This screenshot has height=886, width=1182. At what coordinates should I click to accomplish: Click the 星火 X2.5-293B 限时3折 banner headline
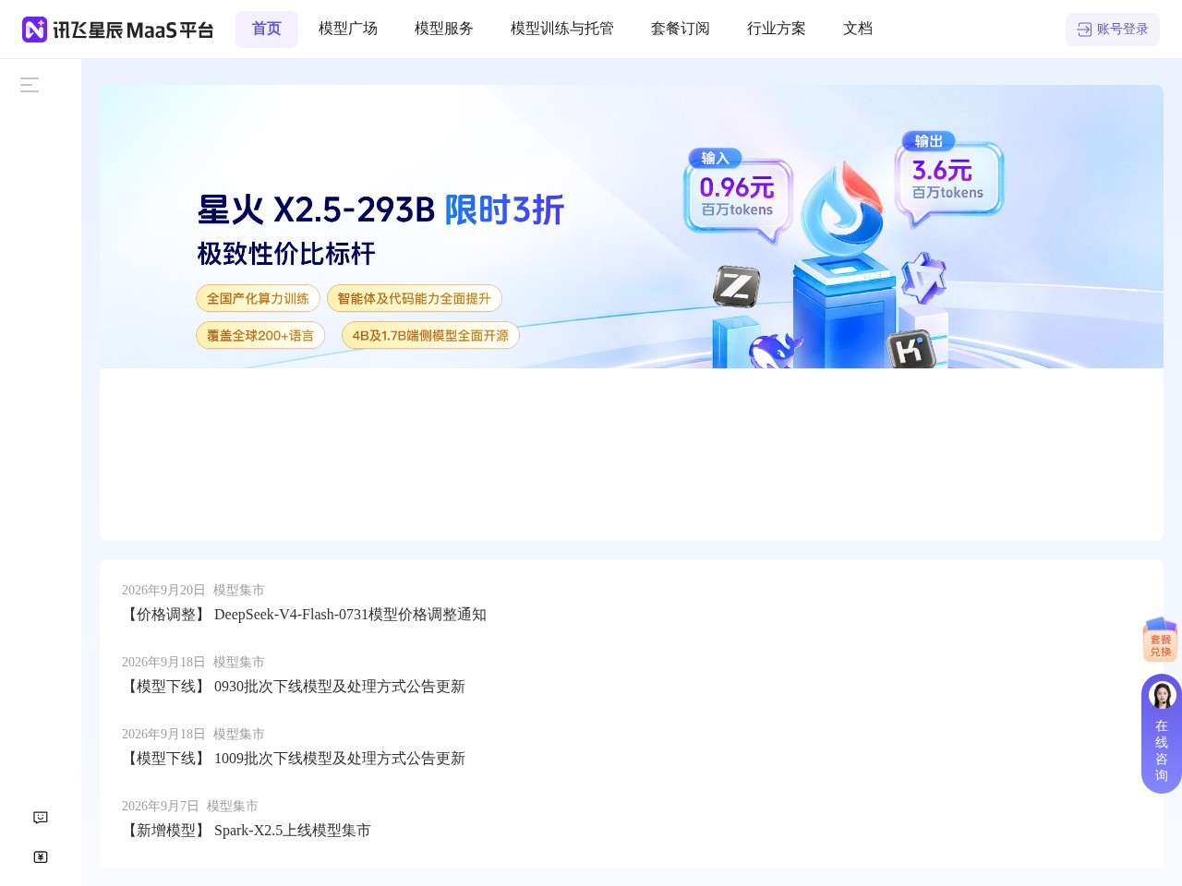pos(380,210)
